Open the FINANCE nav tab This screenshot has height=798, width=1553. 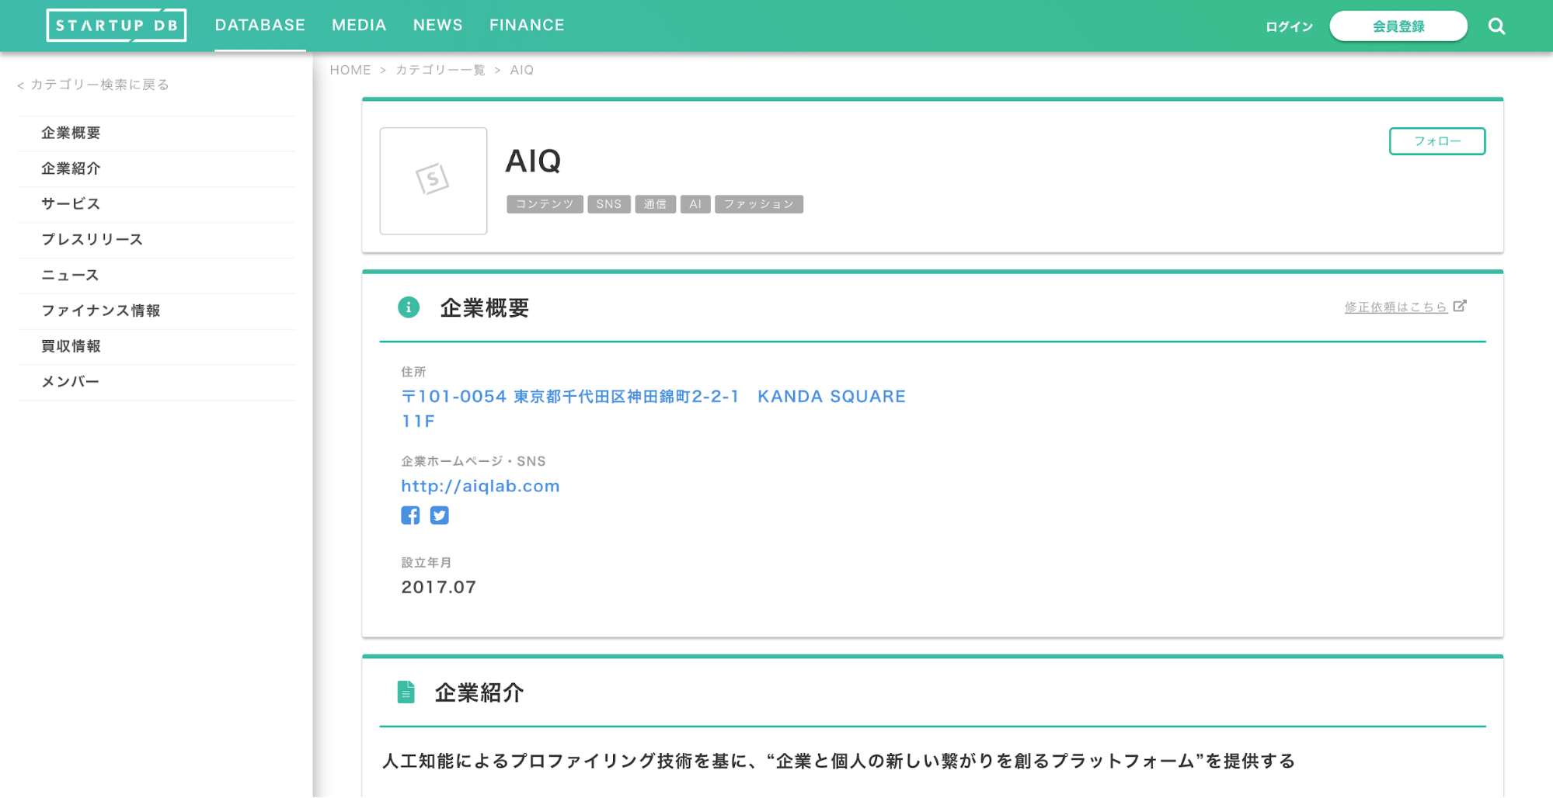click(527, 26)
